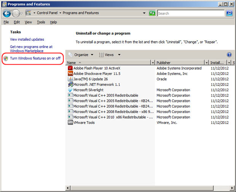This screenshot has width=236, height=192.
Task: Open the View menu
Action: click(28, 22)
